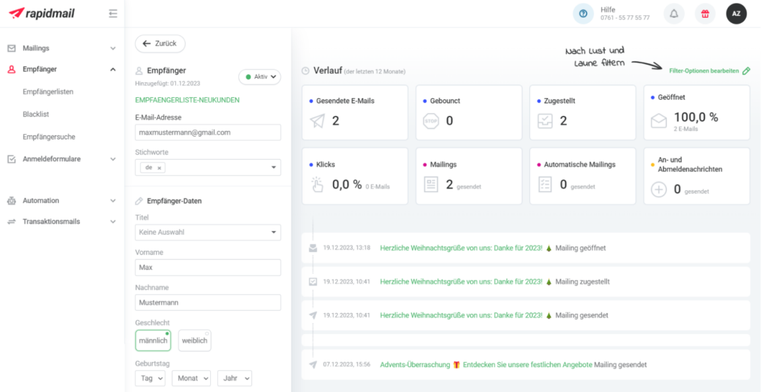The image size is (761, 392).
Task: Click the Zurück button
Action: [160, 44]
